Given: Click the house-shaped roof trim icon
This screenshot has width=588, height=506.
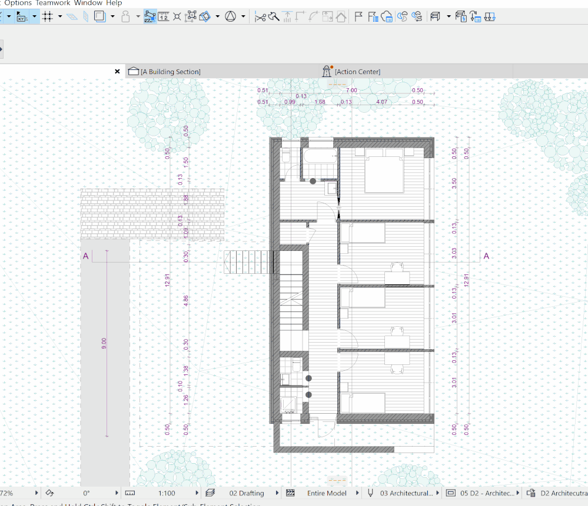Looking at the screenshot, I should click(341, 17).
